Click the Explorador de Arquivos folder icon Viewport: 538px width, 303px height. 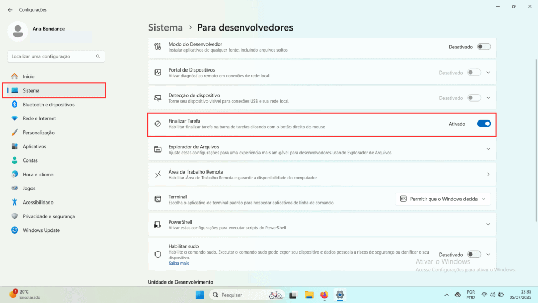coord(158,149)
